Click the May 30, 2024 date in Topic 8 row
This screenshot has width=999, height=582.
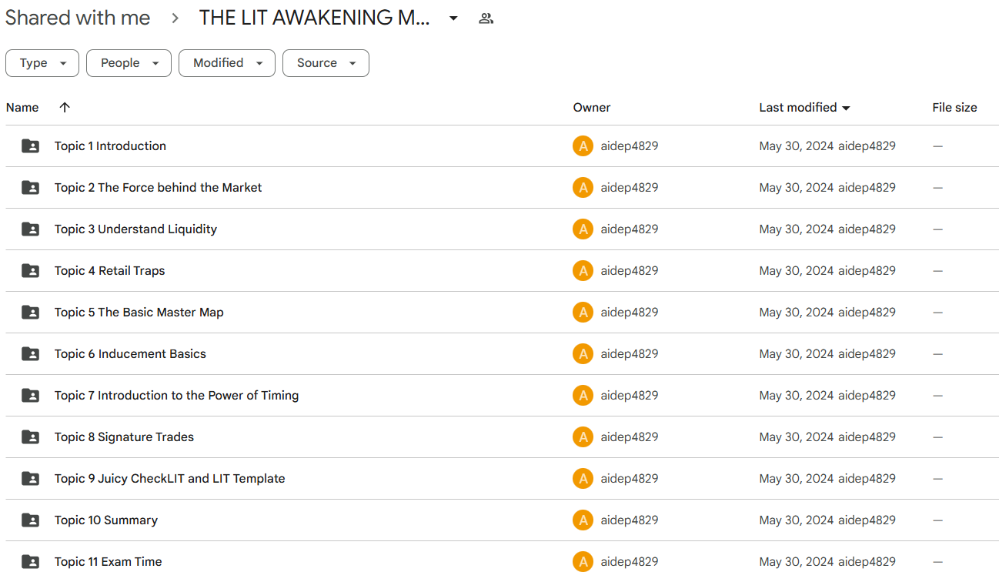pos(797,436)
